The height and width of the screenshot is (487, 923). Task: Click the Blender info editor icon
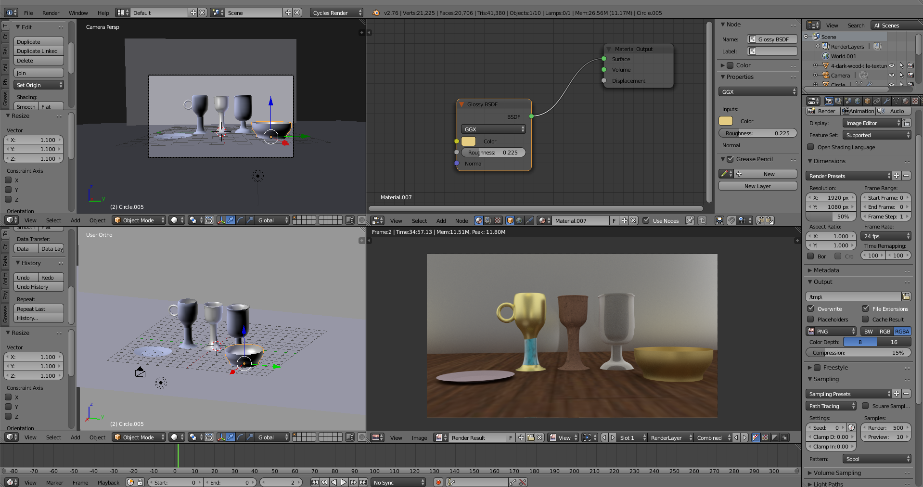[11, 13]
